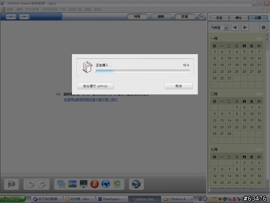Switch to 軟件區 taskbar window

tap(79, 199)
